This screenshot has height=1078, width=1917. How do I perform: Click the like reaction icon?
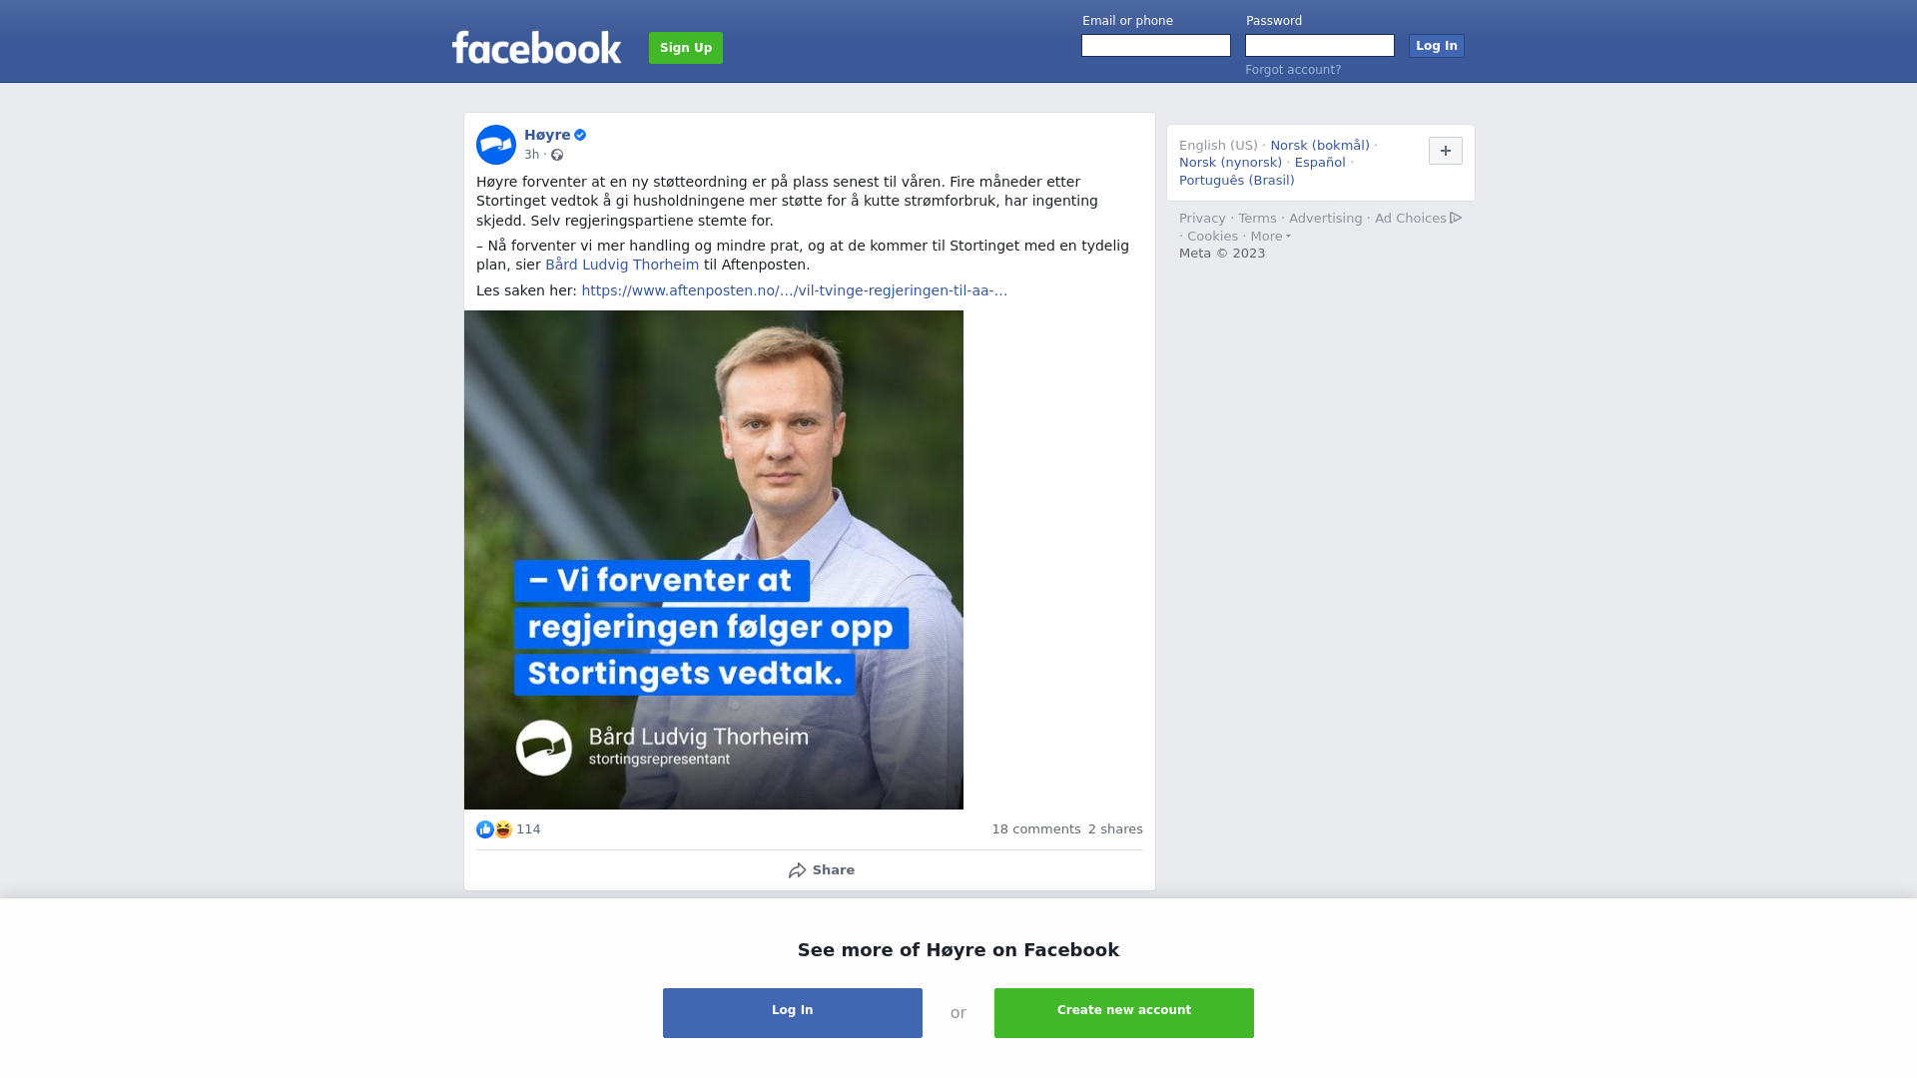[485, 829]
